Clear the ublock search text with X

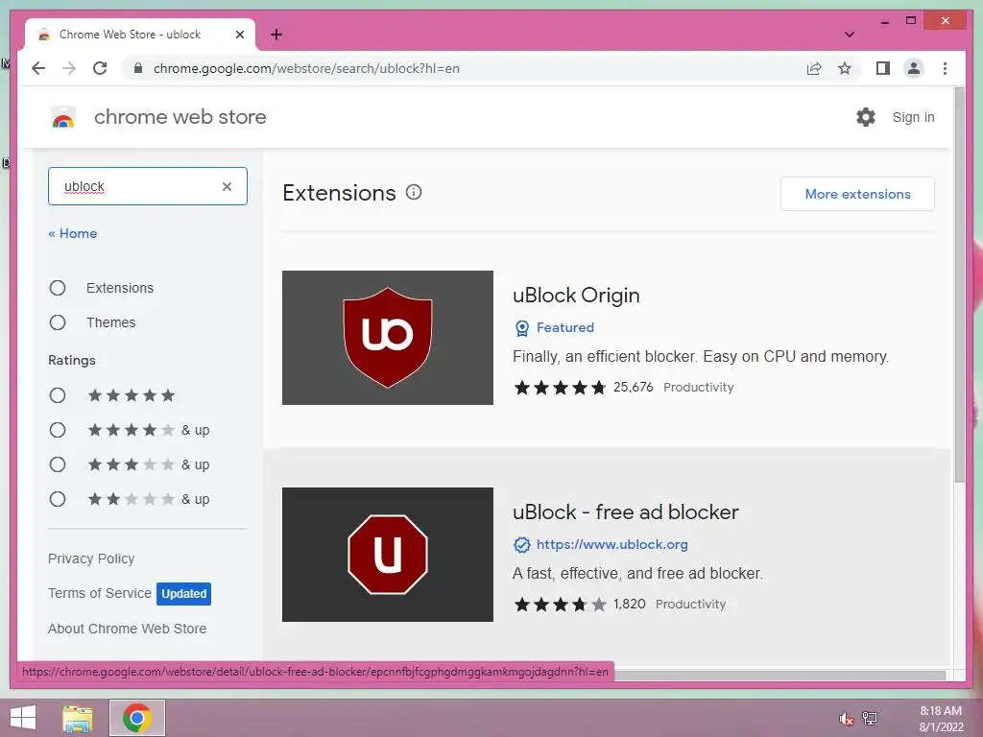(227, 186)
